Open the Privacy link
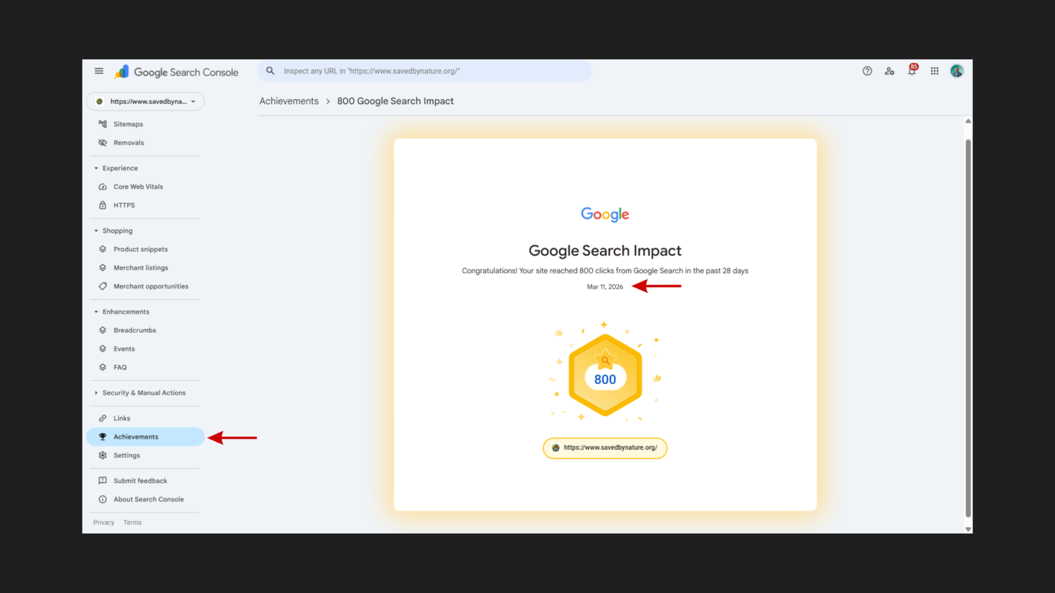 104,522
